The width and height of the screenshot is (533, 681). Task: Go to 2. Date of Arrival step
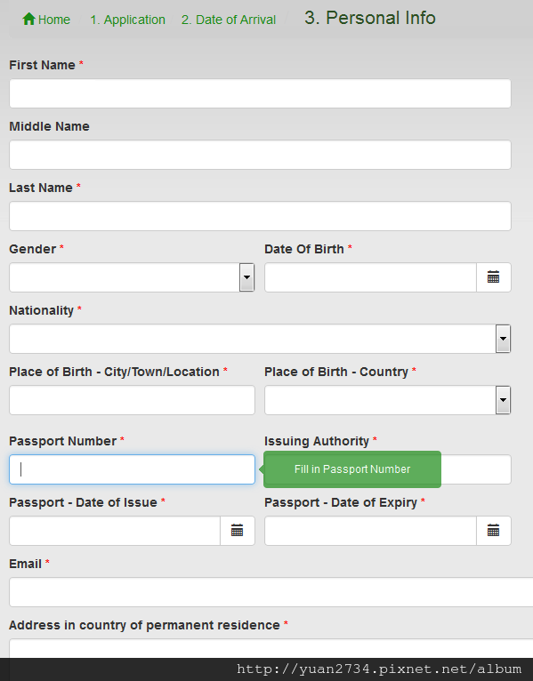click(229, 20)
